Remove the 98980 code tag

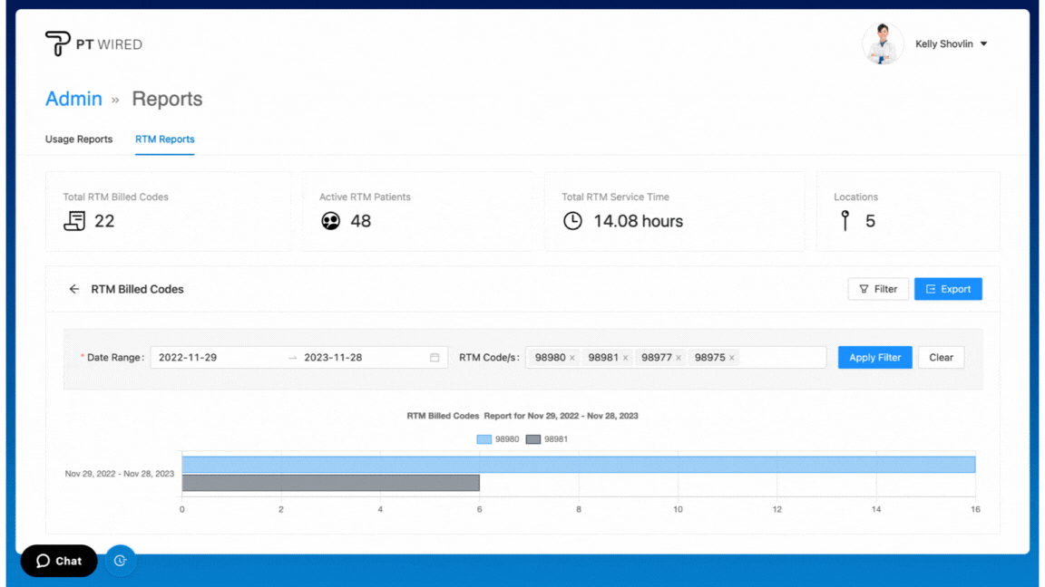coord(571,358)
